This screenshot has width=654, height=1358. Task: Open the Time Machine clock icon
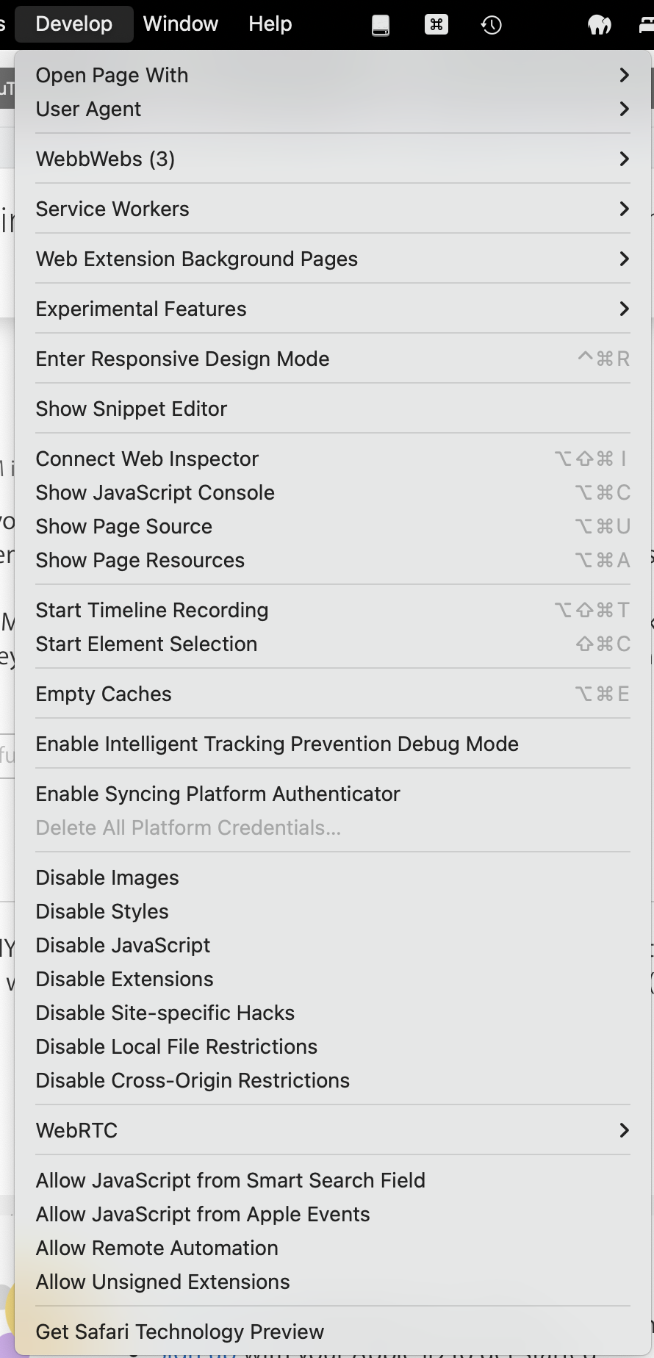(491, 25)
